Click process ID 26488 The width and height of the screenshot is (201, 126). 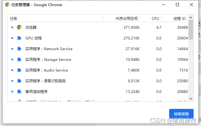click(182, 28)
